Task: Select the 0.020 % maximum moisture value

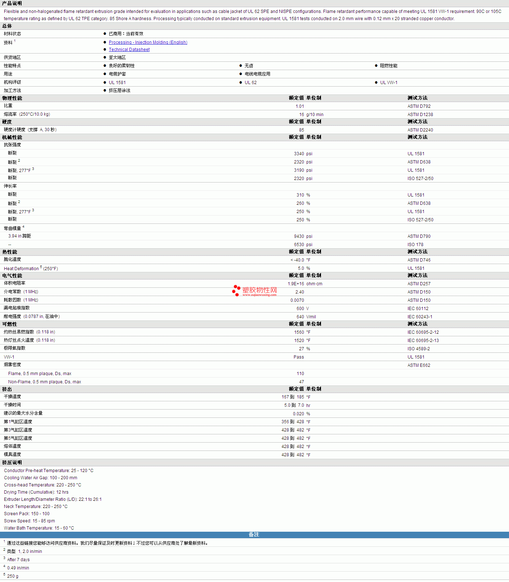Action: (x=301, y=414)
